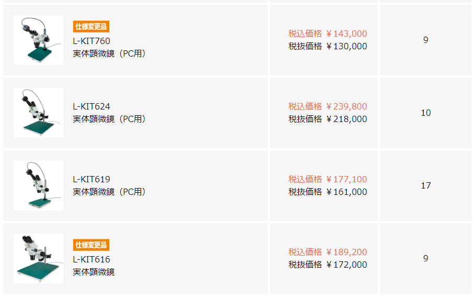Open the L-KIT760 microscope product thumbnail
475x297 pixels.
point(39,40)
